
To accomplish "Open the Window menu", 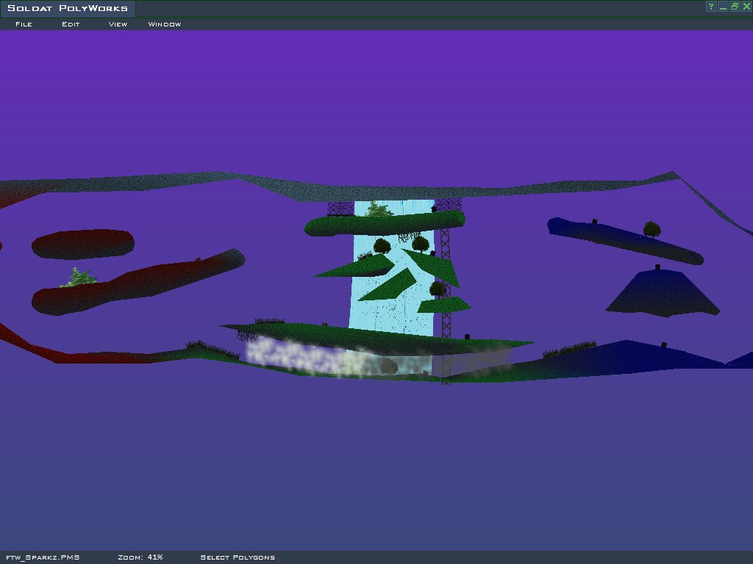I will pos(165,24).
